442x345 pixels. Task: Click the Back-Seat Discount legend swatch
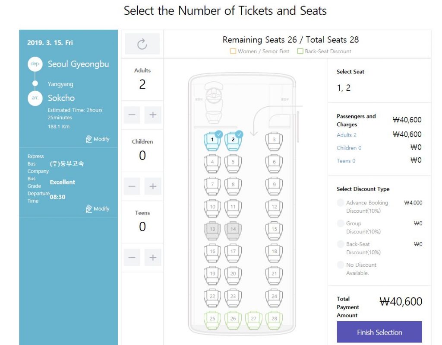point(300,51)
